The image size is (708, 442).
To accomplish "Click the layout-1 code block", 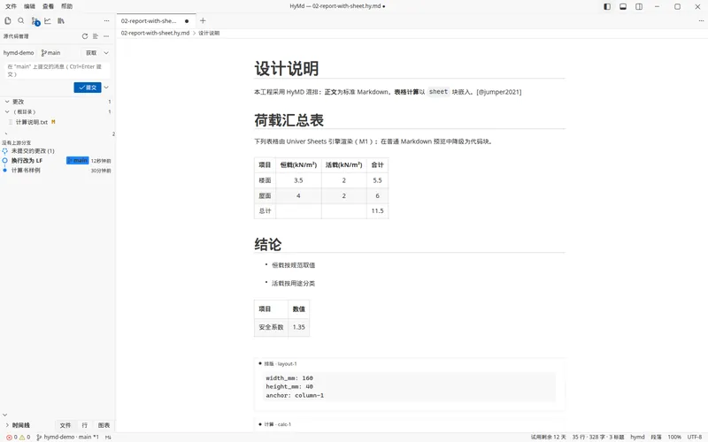I will (410, 387).
